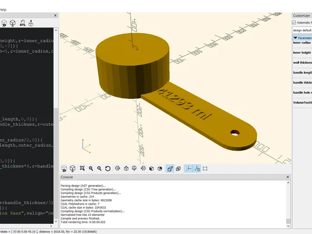The height and width of the screenshot is (234, 312).
Task: Click the console scrollbar down arrow
Action: point(288,226)
